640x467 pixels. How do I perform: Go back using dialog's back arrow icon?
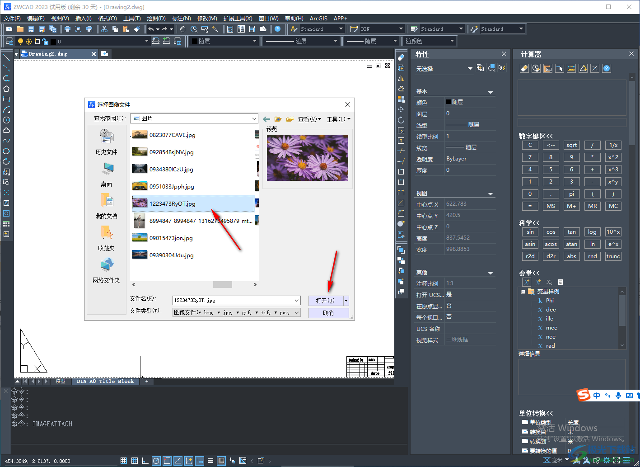click(x=266, y=119)
